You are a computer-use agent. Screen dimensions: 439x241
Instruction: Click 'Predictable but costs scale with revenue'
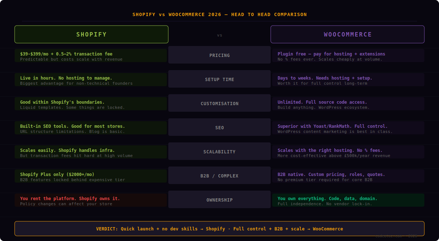coord(71,59)
